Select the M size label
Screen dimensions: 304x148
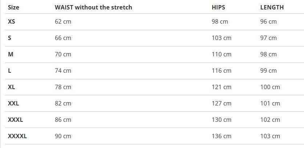(11, 54)
